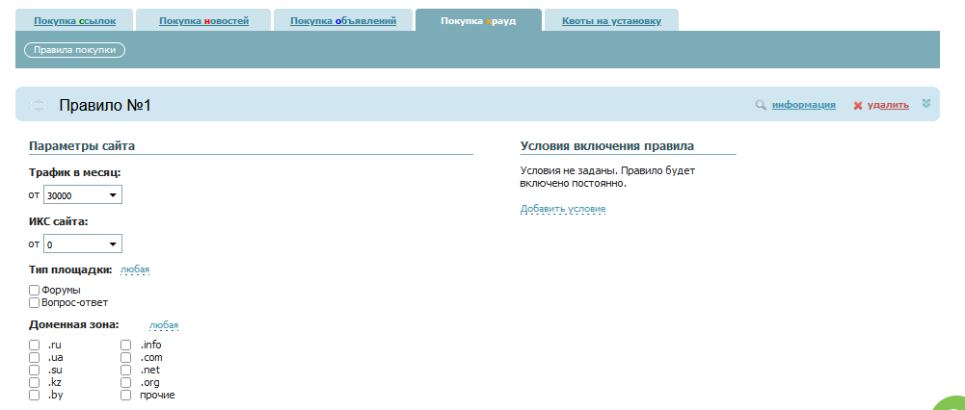This screenshot has height=410, width=965.
Task: Click the Правила покупки button
Action: (74, 49)
